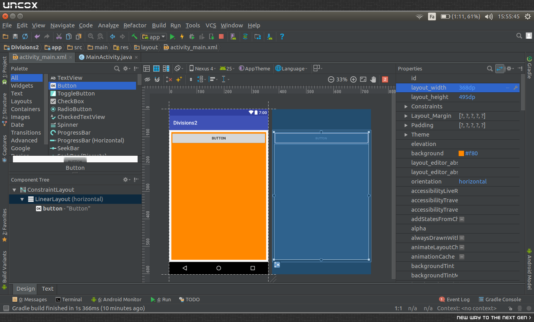Select the Pan hand tool
The height and width of the screenshot is (322, 534).
coord(373,79)
